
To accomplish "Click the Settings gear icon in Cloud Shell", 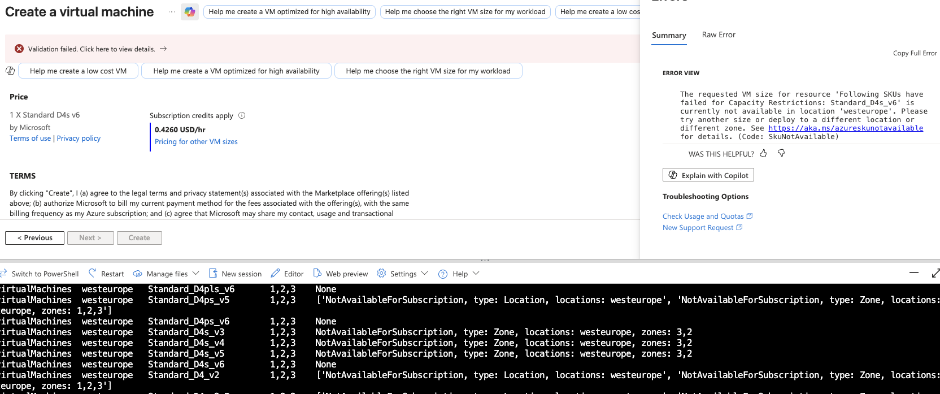I will tap(381, 273).
